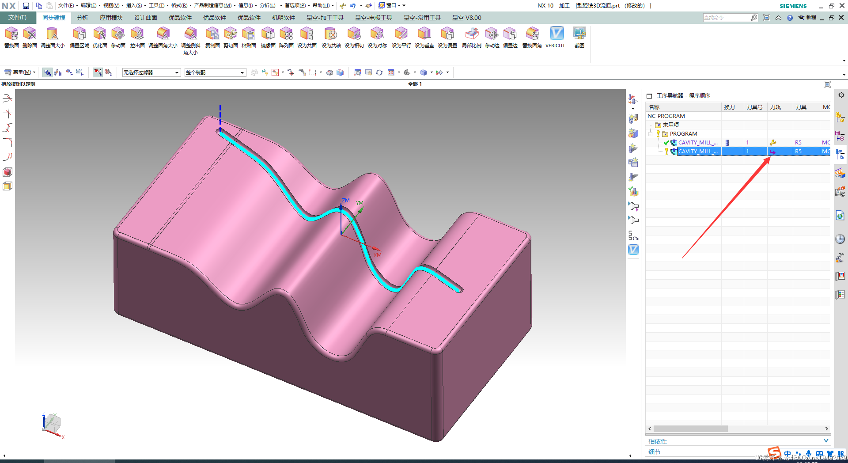The height and width of the screenshot is (463, 848).
Task: Open the 窗口 window dropdown in title bar
Action: pyautogui.click(x=391, y=6)
